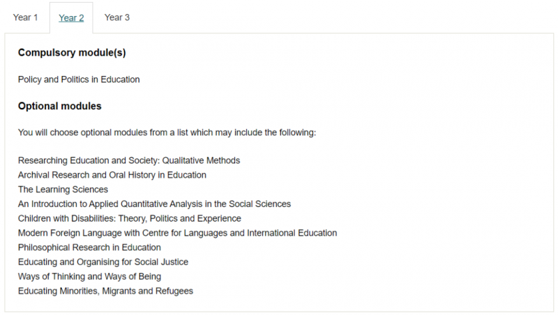Select Researching Education and Society: Qualitative Methods
This screenshot has height=315, width=558.
(x=129, y=160)
